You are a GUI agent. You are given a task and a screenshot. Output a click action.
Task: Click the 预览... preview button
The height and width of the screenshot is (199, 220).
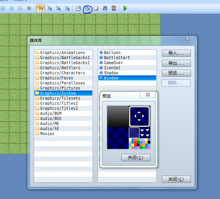[x=176, y=73]
